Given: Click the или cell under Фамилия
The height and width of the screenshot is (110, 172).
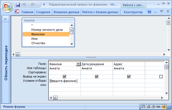Looking at the screenshot, I should pos(65,85).
